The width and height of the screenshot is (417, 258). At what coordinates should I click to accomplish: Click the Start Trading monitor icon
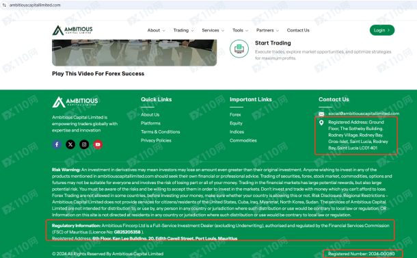tap(239, 49)
